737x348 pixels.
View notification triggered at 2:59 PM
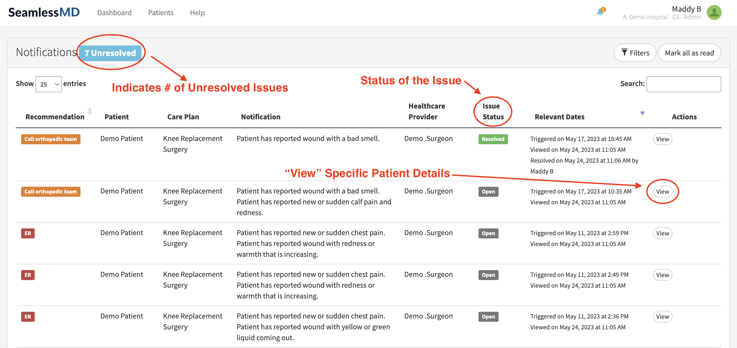(x=662, y=233)
